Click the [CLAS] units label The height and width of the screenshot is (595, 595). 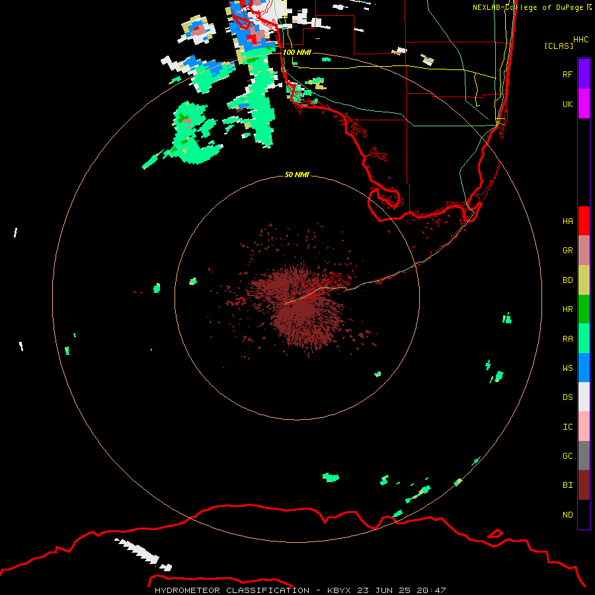(559, 46)
